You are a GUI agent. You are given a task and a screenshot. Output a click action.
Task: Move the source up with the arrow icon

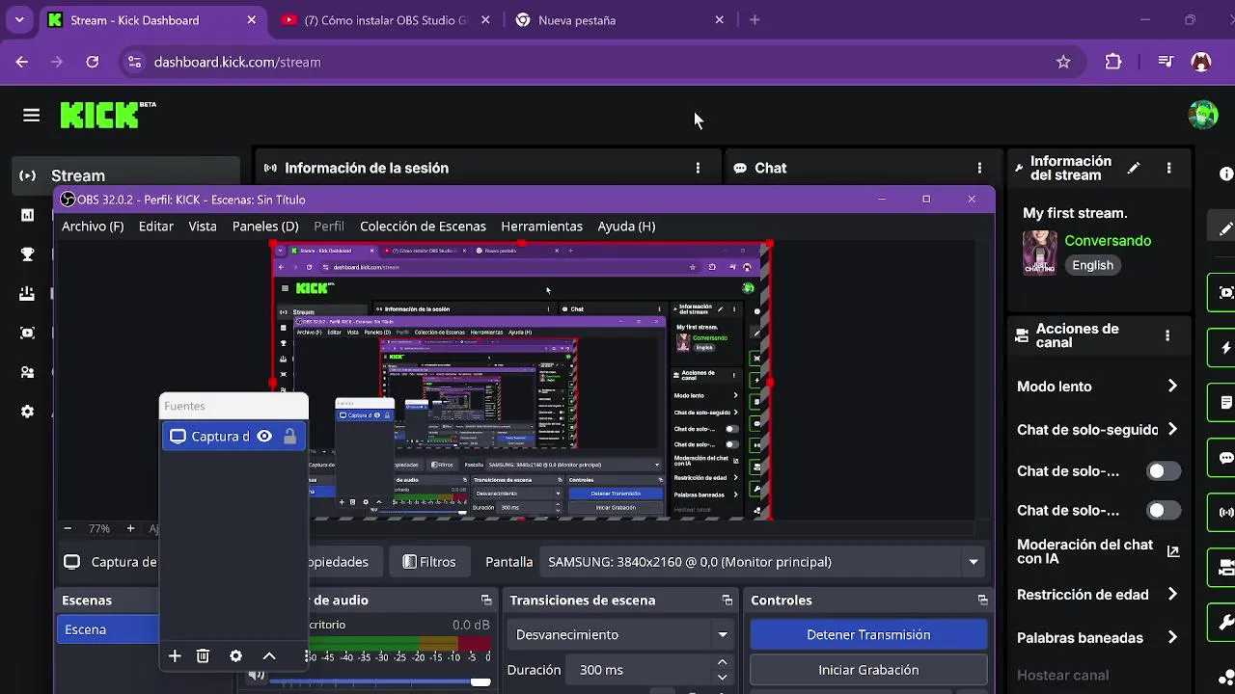pos(269,656)
